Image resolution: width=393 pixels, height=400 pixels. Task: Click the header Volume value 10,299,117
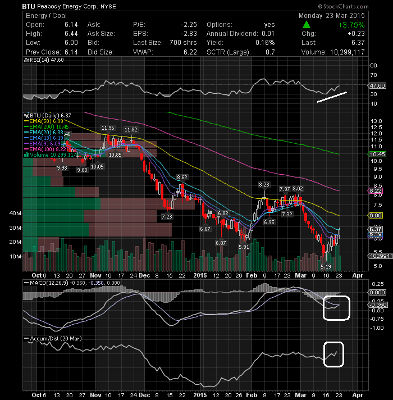coord(348,52)
